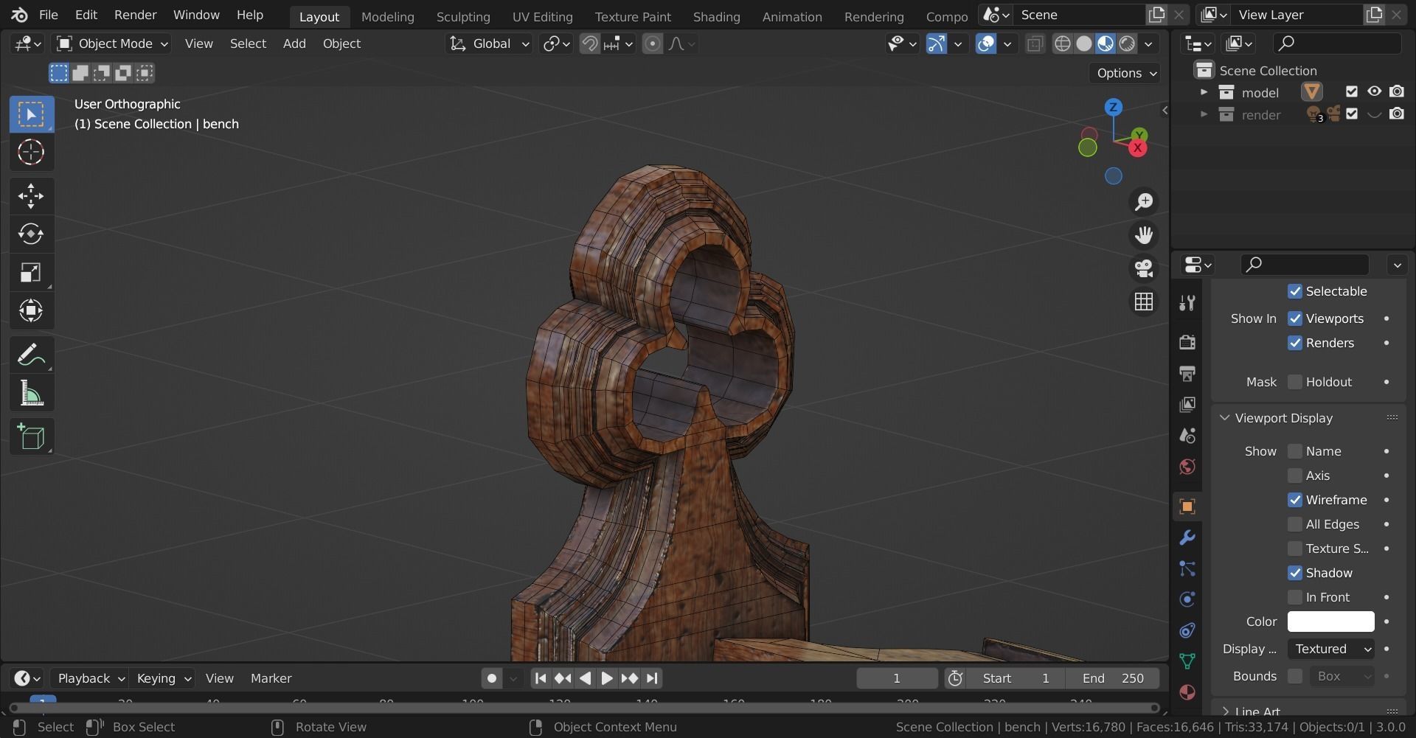1416x738 pixels.
Task: Open the viewport Object menu
Action: (341, 43)
